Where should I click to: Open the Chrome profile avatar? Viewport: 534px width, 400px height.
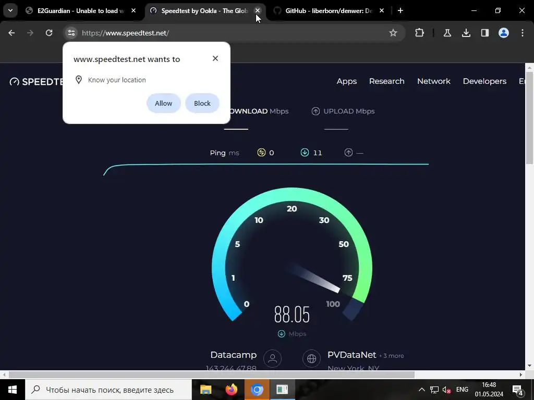pyautogui.click(x=504, y=33)
